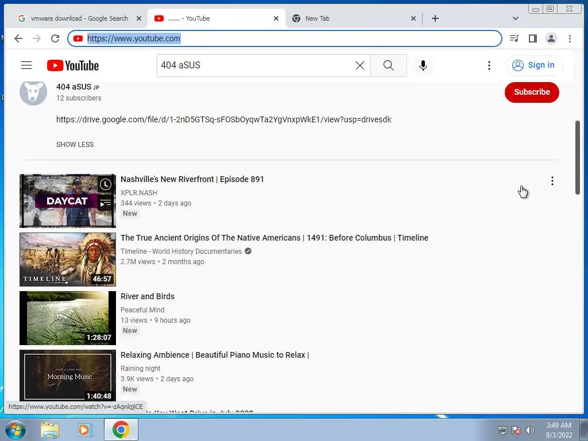Screen dimensions: 588x441
Task: Go back in browser history
Action: pos(18,38)
